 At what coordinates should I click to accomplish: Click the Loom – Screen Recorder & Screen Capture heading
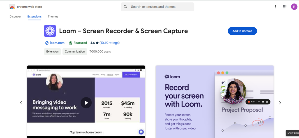[124, 31]
